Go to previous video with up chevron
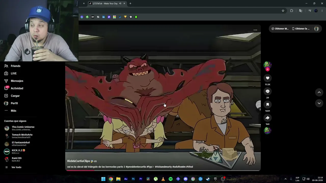 point(319,93)
